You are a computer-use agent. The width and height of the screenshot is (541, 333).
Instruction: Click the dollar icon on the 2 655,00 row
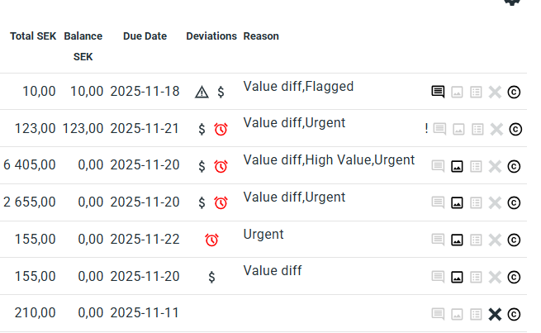202,202
